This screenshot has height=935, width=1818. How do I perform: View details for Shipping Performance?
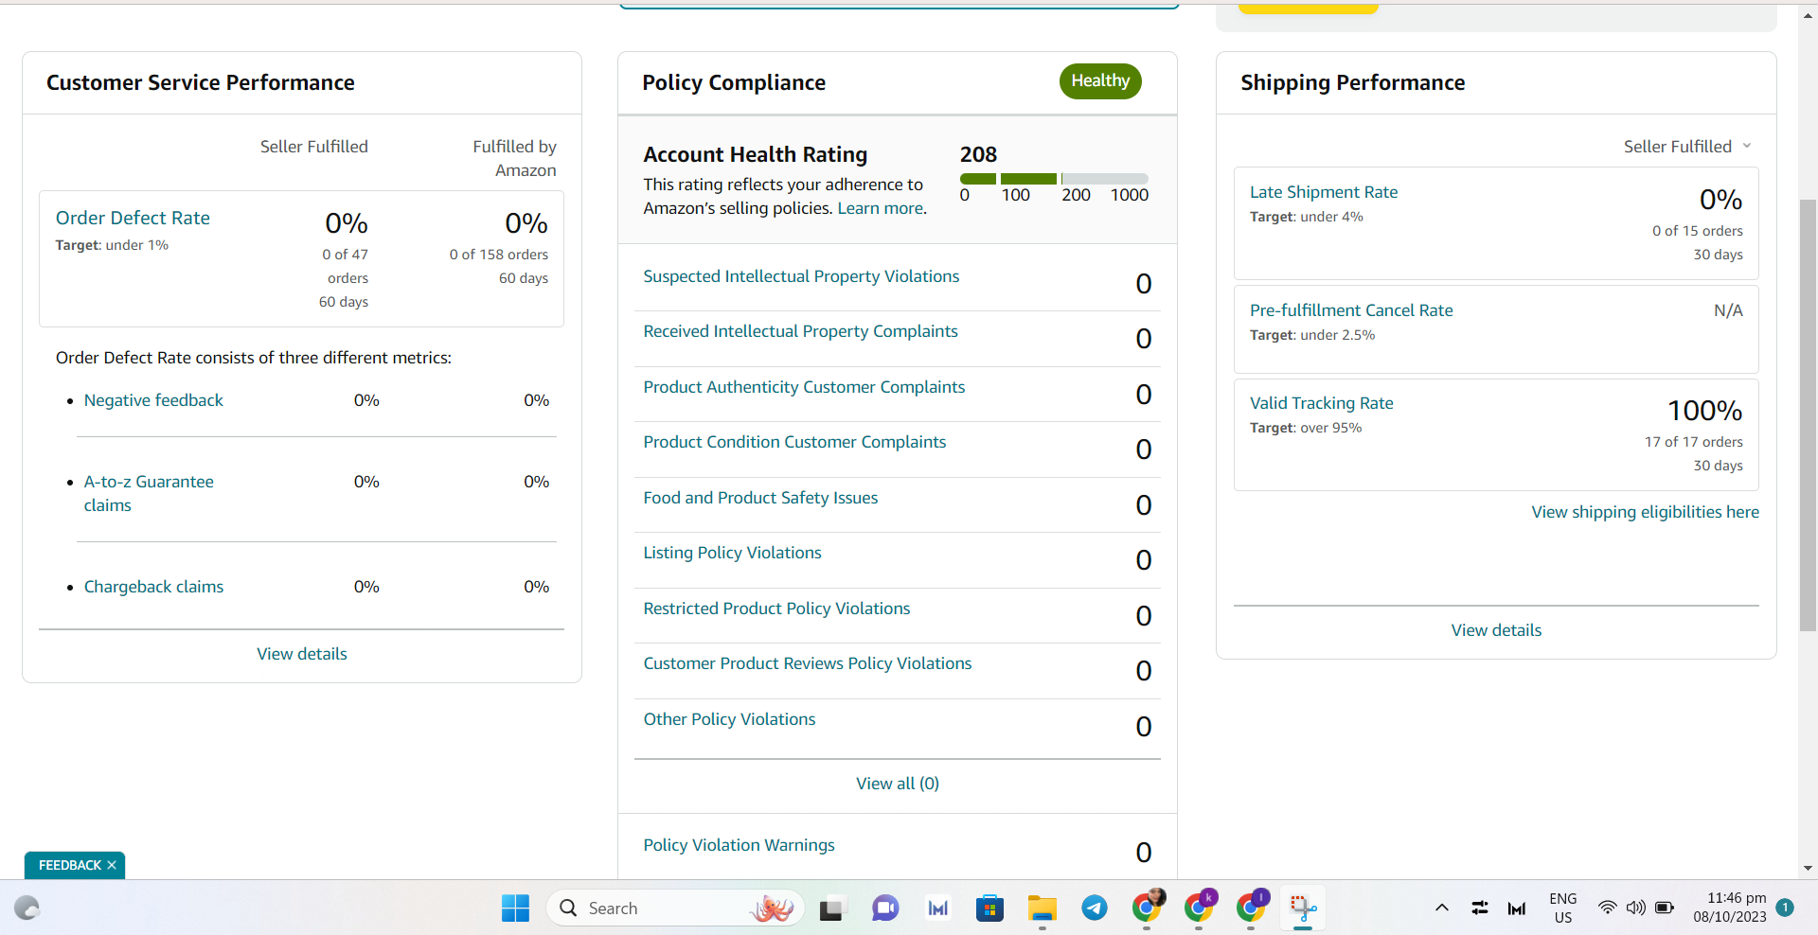click(1496, 630)
